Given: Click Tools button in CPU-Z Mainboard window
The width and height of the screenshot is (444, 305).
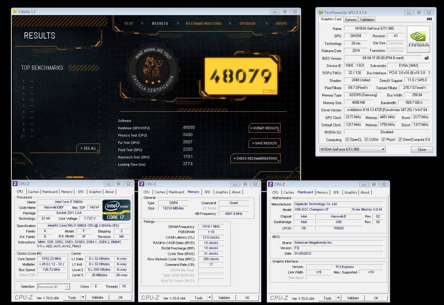Looking at the screenshot, I should point(327,298).
